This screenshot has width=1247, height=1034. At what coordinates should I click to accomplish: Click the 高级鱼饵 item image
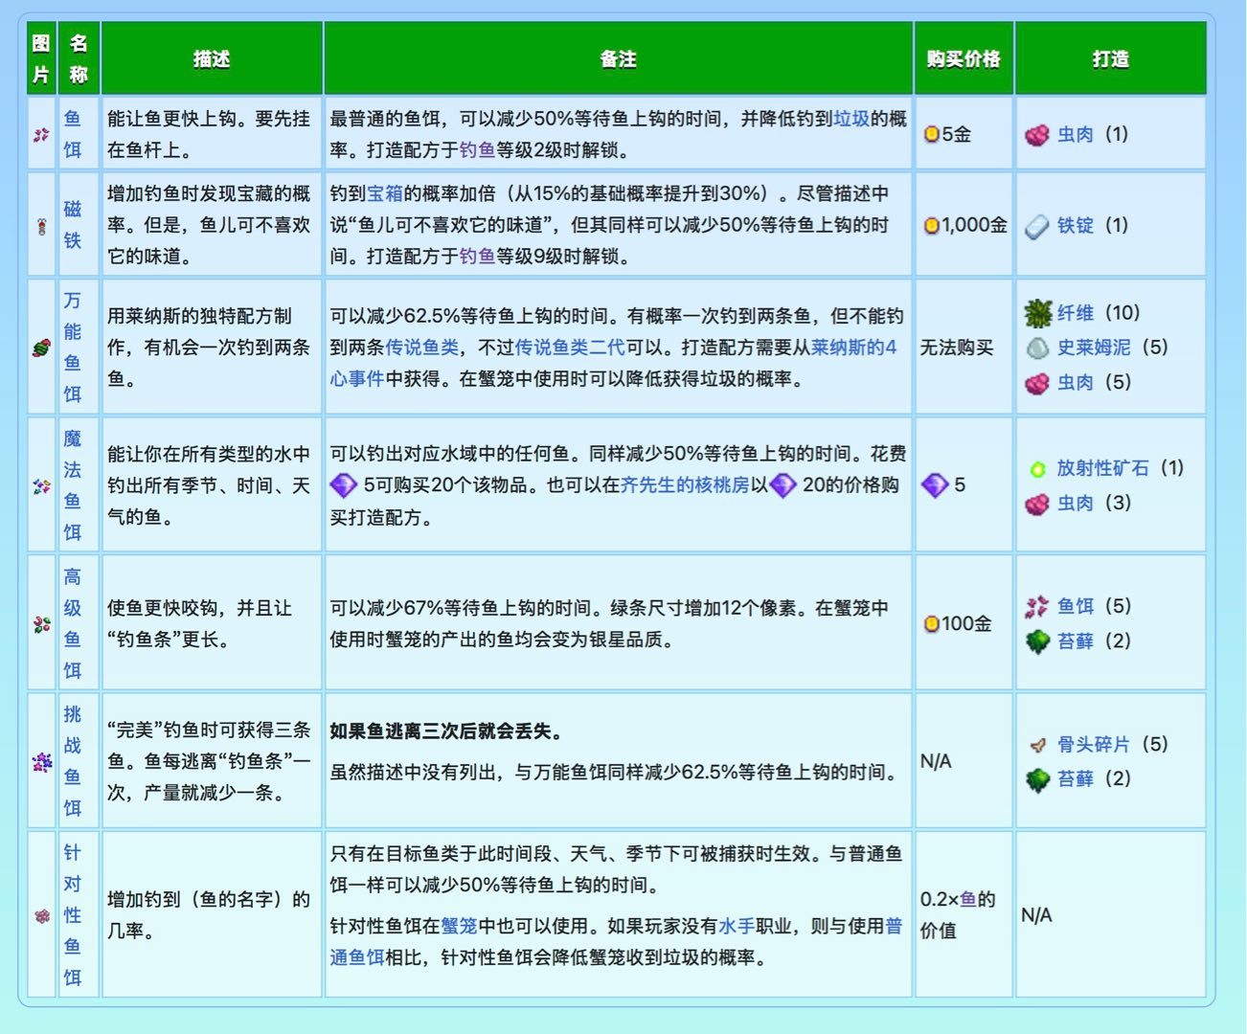point(41,624)
